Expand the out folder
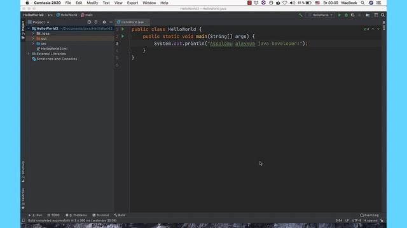This screenshot has height=228, width=407. click(x=33, y=39)
